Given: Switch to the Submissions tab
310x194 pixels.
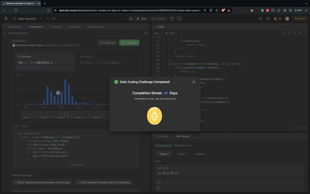Looking at the screenshot, I should [94, 27].
